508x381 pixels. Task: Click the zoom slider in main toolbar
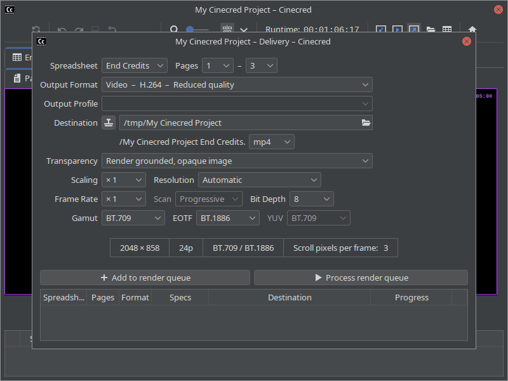pyautogui.click(x=197, y=29)
